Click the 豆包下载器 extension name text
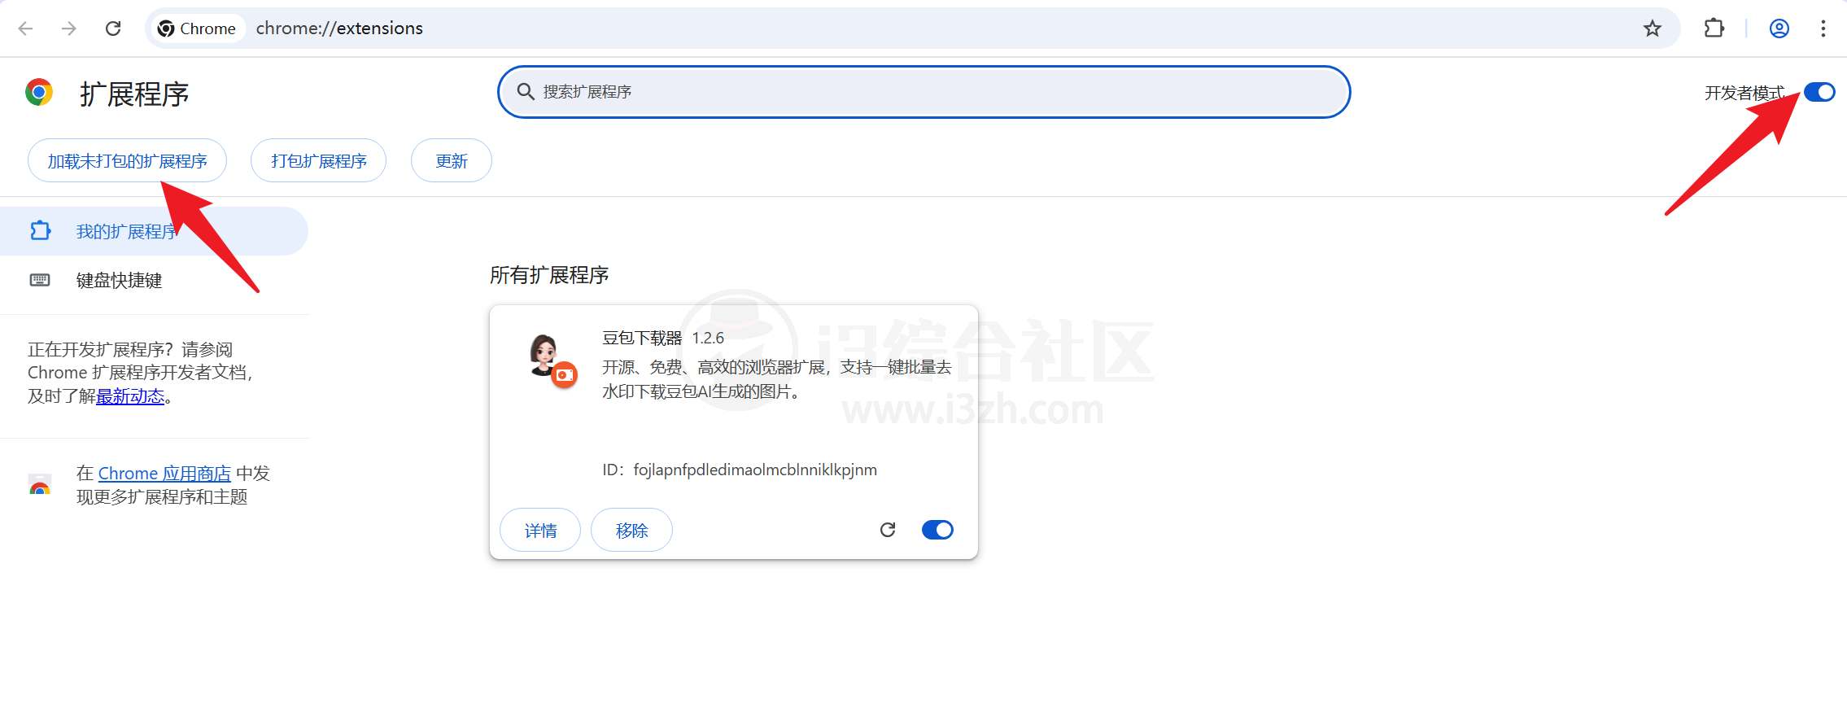The width and height of the screenshot is (1847, 721). [641, 338]
